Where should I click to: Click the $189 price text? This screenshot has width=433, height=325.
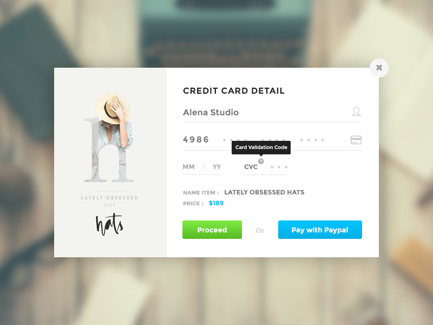point(216,203)
